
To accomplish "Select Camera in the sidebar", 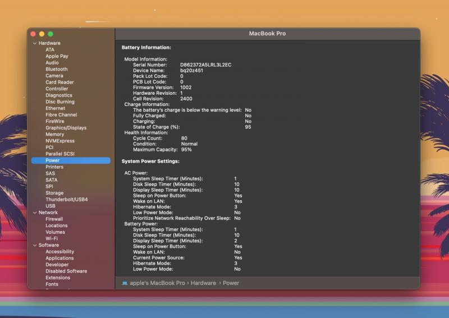I will (x=54, y=76).
